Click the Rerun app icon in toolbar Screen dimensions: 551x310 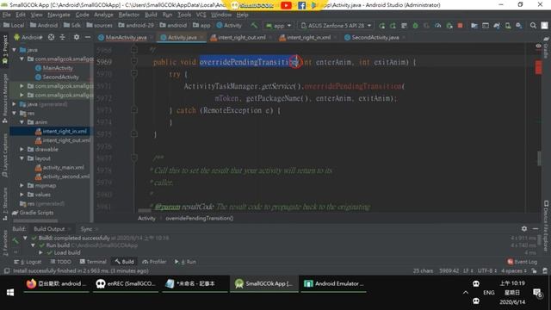point(382,26)
